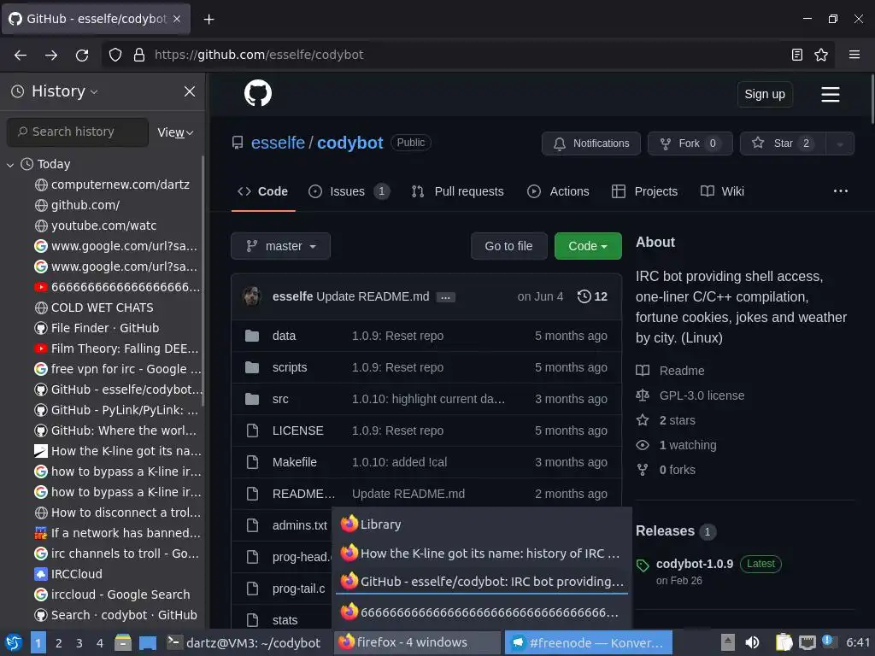875x656 pixels.
Task: Switch to the Issues tab
Action: [x=349, y=191]
